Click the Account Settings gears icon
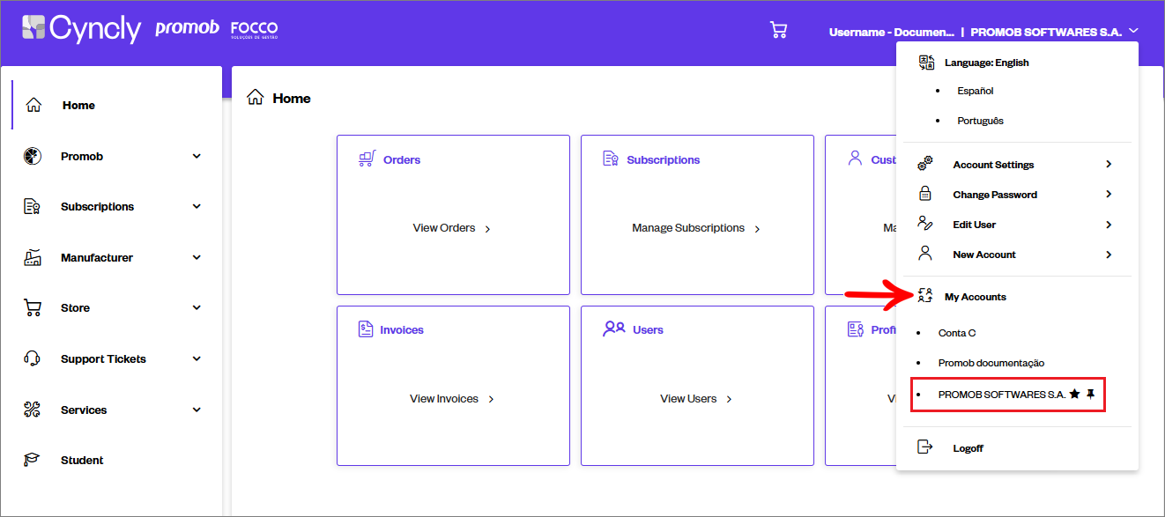 [925, 164]
